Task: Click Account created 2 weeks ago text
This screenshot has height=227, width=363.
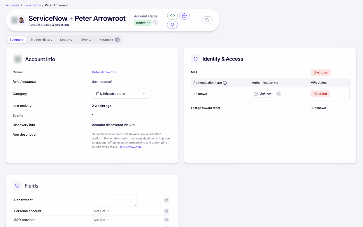Action: pos(49,25)
